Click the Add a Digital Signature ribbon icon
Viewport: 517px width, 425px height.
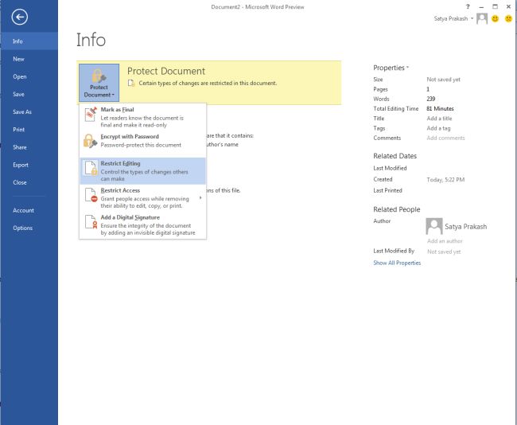point(91,222)
